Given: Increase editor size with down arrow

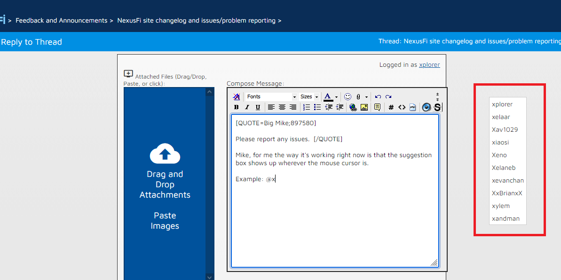Looking at the screenshot, I should pyautogui.click(x=437, y=99).
